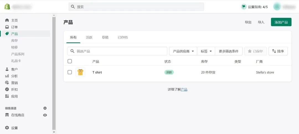This screenshot has width=299, height=134.
Task: Open 应用 apps icon in sidebar
Action: click(x=7, y=96)
